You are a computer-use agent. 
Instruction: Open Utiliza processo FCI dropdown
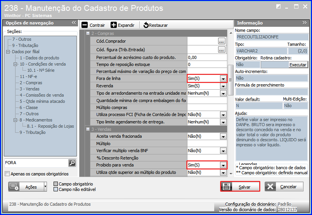(x=223, y=115)
